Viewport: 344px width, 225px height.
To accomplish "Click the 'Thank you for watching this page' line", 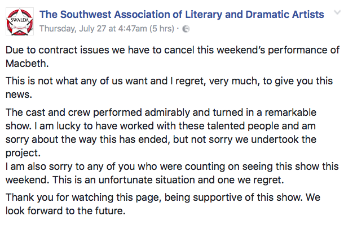I will pyautogui.click(x=163, y=197).
